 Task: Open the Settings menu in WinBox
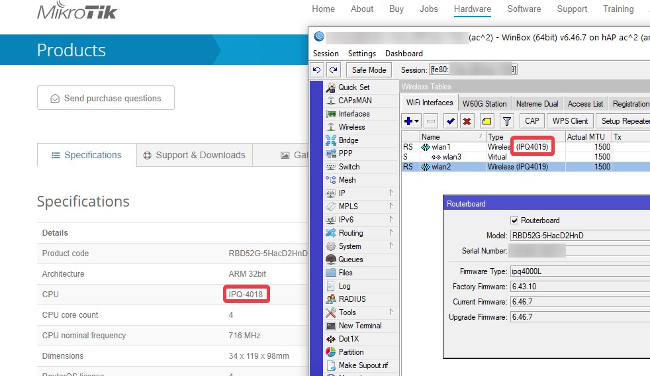[362, 54]
